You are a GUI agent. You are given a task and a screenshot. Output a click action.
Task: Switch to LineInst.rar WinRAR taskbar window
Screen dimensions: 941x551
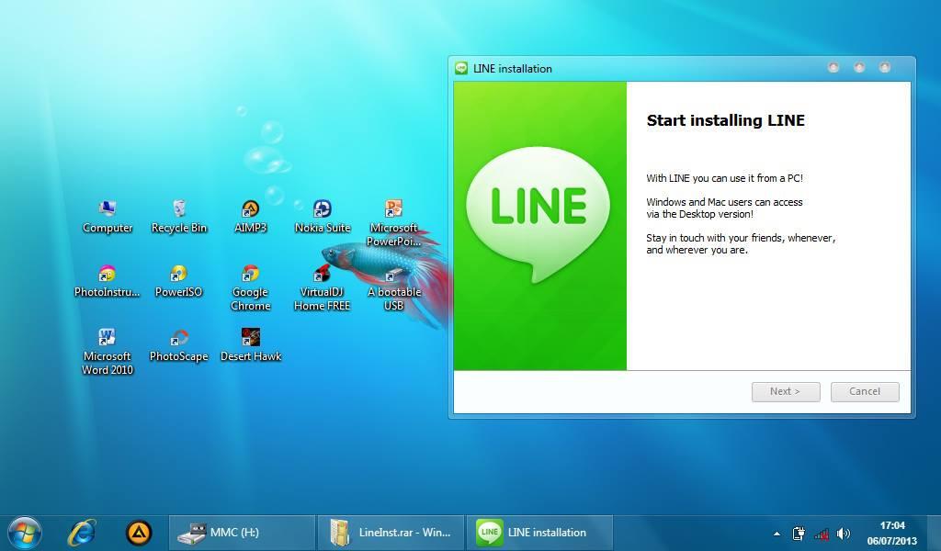391,533
